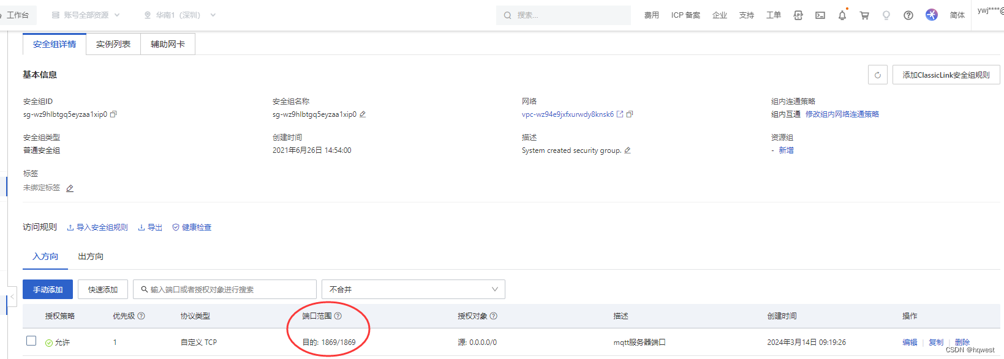
Task: Open the ICP 备案 menu
Action: tap(685, 15)
